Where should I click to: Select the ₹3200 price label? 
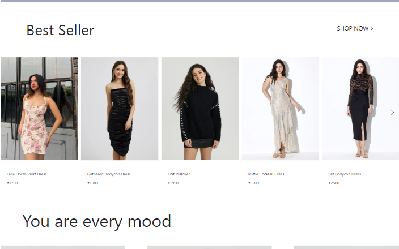(253, 183)
